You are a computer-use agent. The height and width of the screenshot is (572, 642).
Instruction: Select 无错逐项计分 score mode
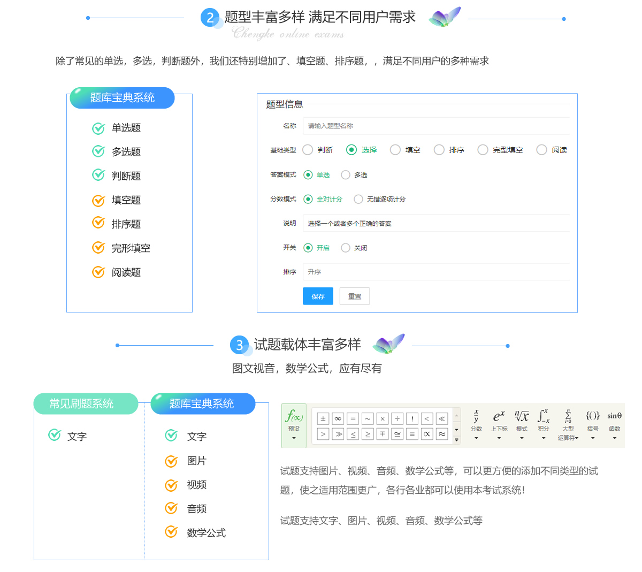[x=358, y=199]
